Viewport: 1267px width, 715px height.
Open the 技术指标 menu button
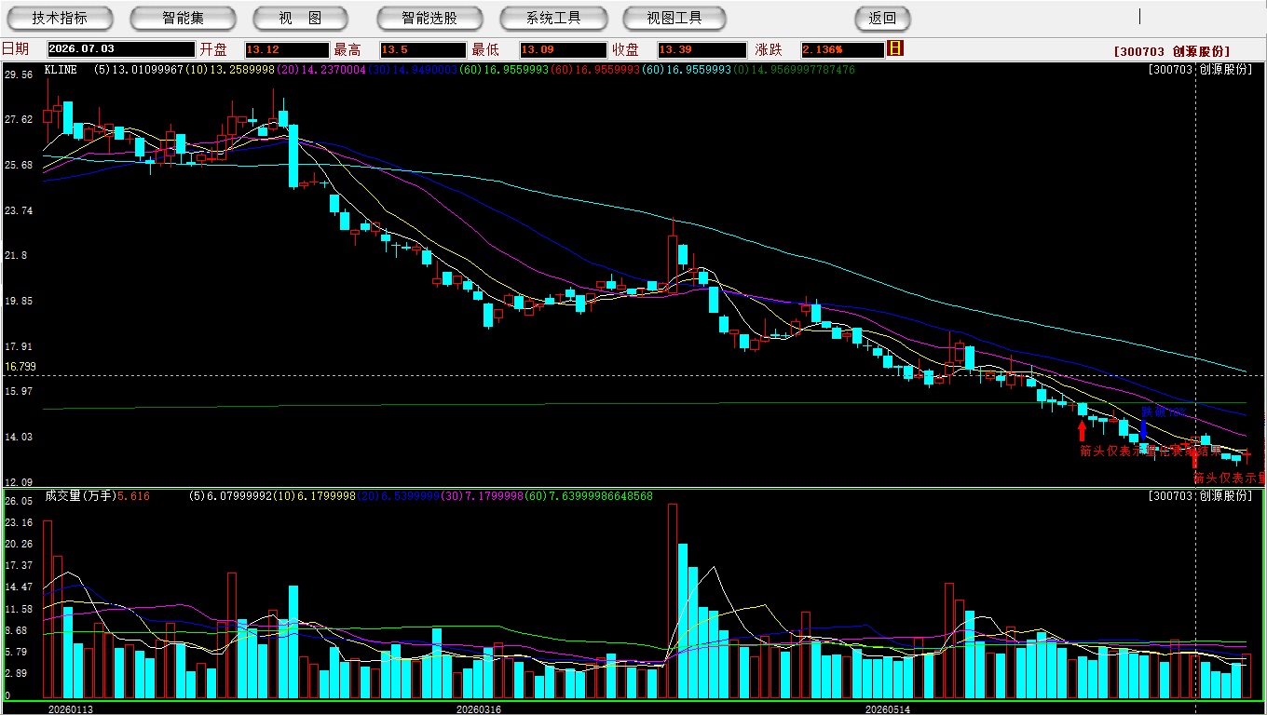(x=60, y=18)
